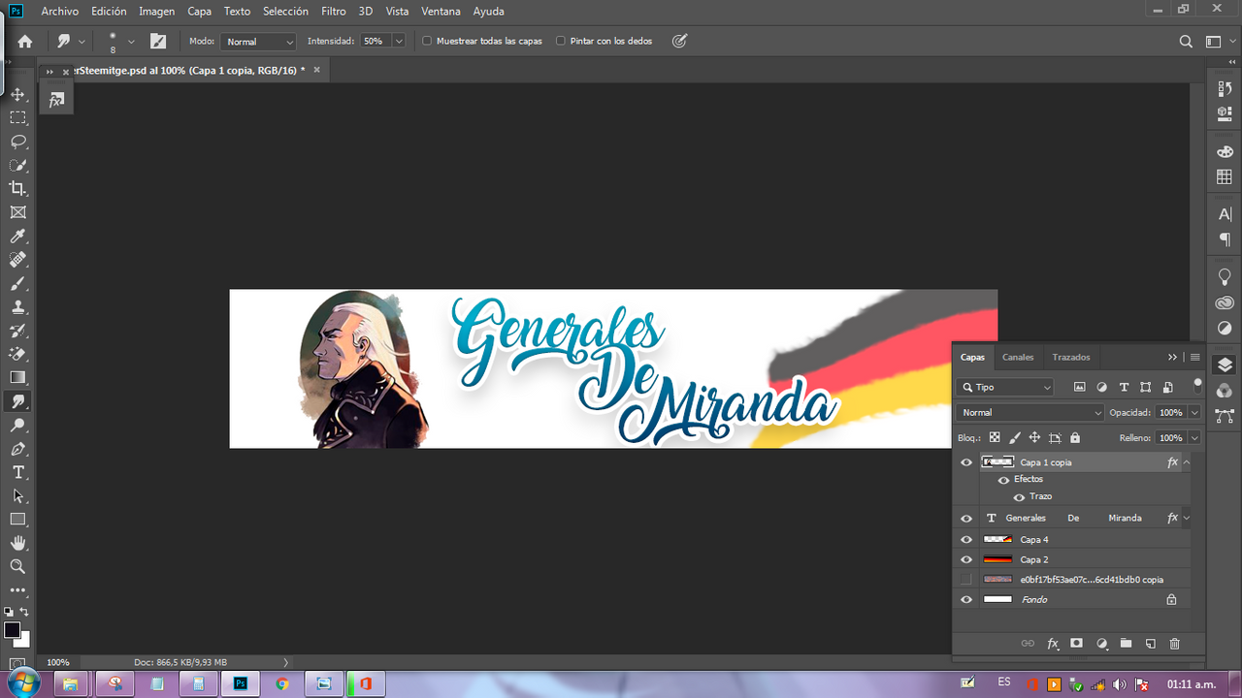The height and width of the screenshot is (698, 1242).
Task: Select the Horizontal Type tool
Action: (x=17, y=472)
